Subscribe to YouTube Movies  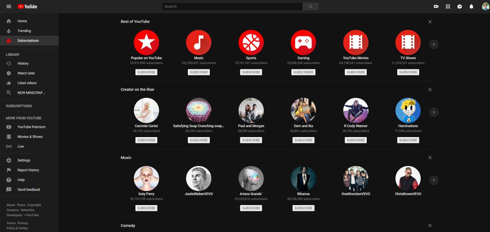tap(356, 72)
